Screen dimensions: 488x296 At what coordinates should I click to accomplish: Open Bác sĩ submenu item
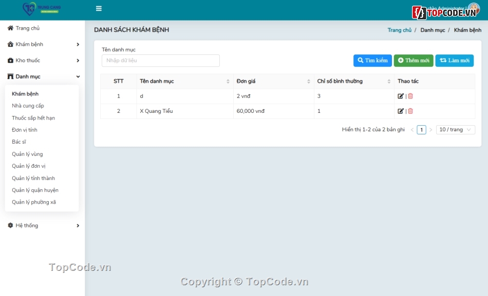click(x=19, y=142)
